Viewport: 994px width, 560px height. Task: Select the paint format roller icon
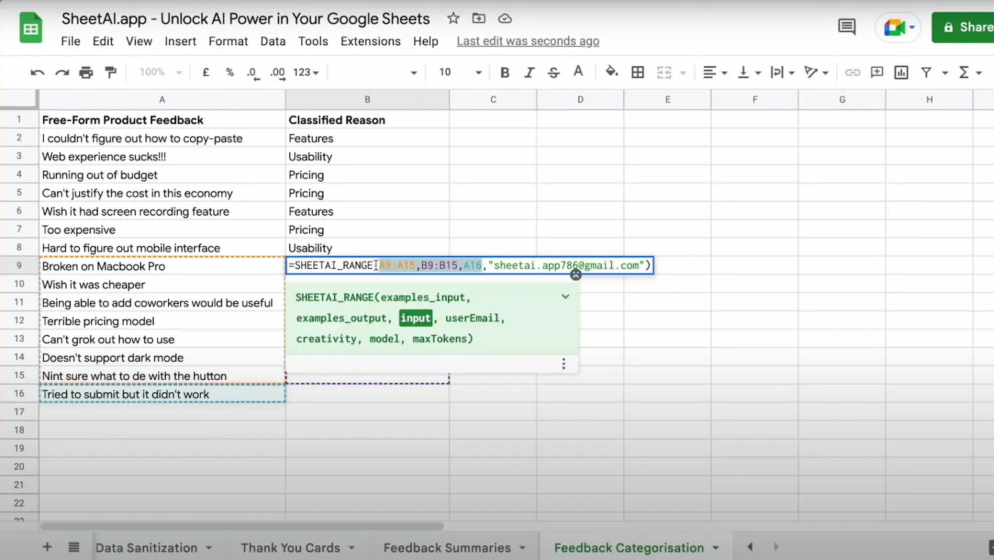click(x=111, y=72)
